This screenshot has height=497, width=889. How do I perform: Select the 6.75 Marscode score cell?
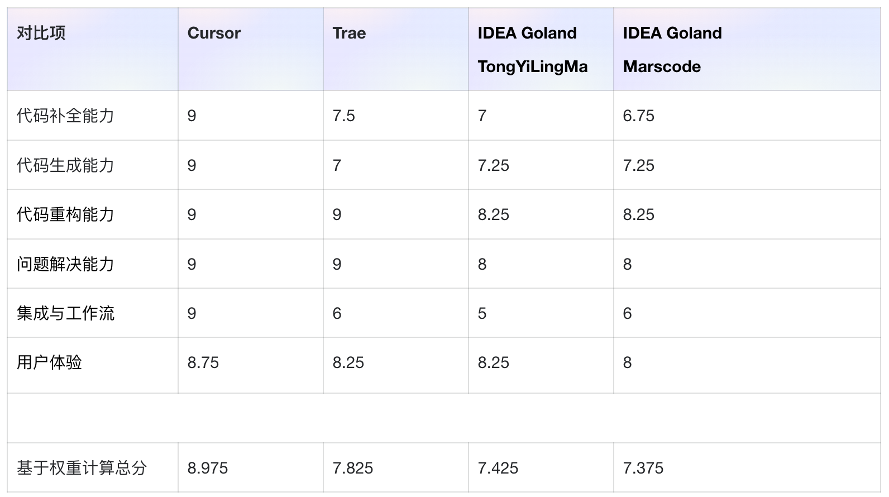638,116
